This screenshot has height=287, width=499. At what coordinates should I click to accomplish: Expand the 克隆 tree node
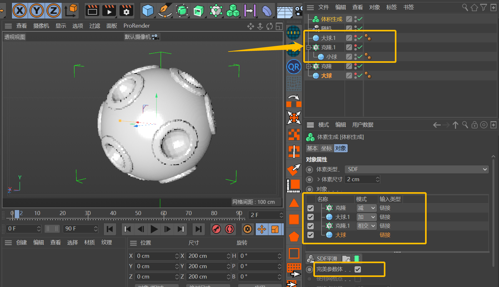(309, 66)
